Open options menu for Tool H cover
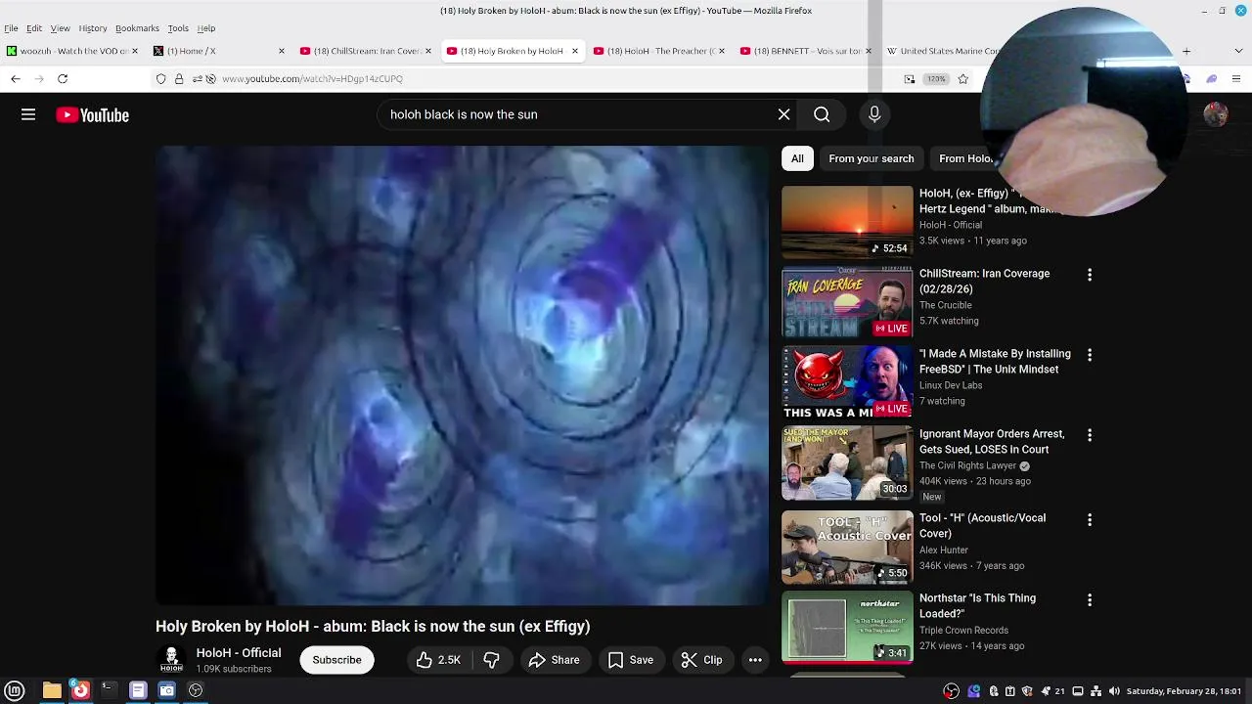This screenshot has width=1252, height=704. coord(1090,519)
